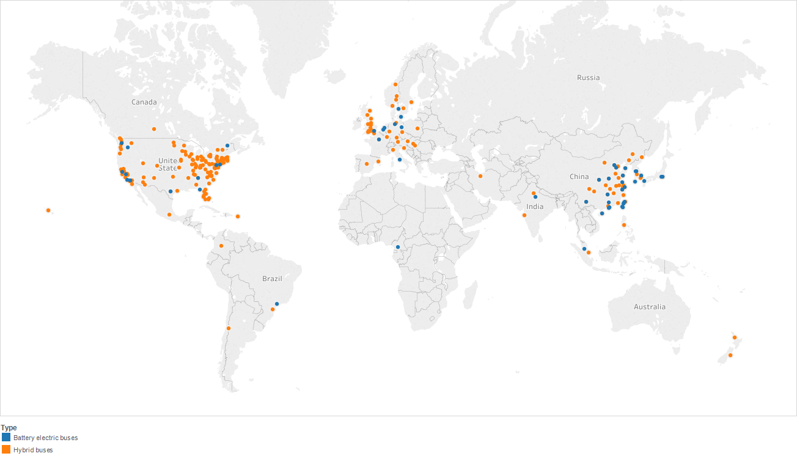The image size is (797, 456).
Task: Click the blue dot in central Africa
Action: [x=397, y=247]
